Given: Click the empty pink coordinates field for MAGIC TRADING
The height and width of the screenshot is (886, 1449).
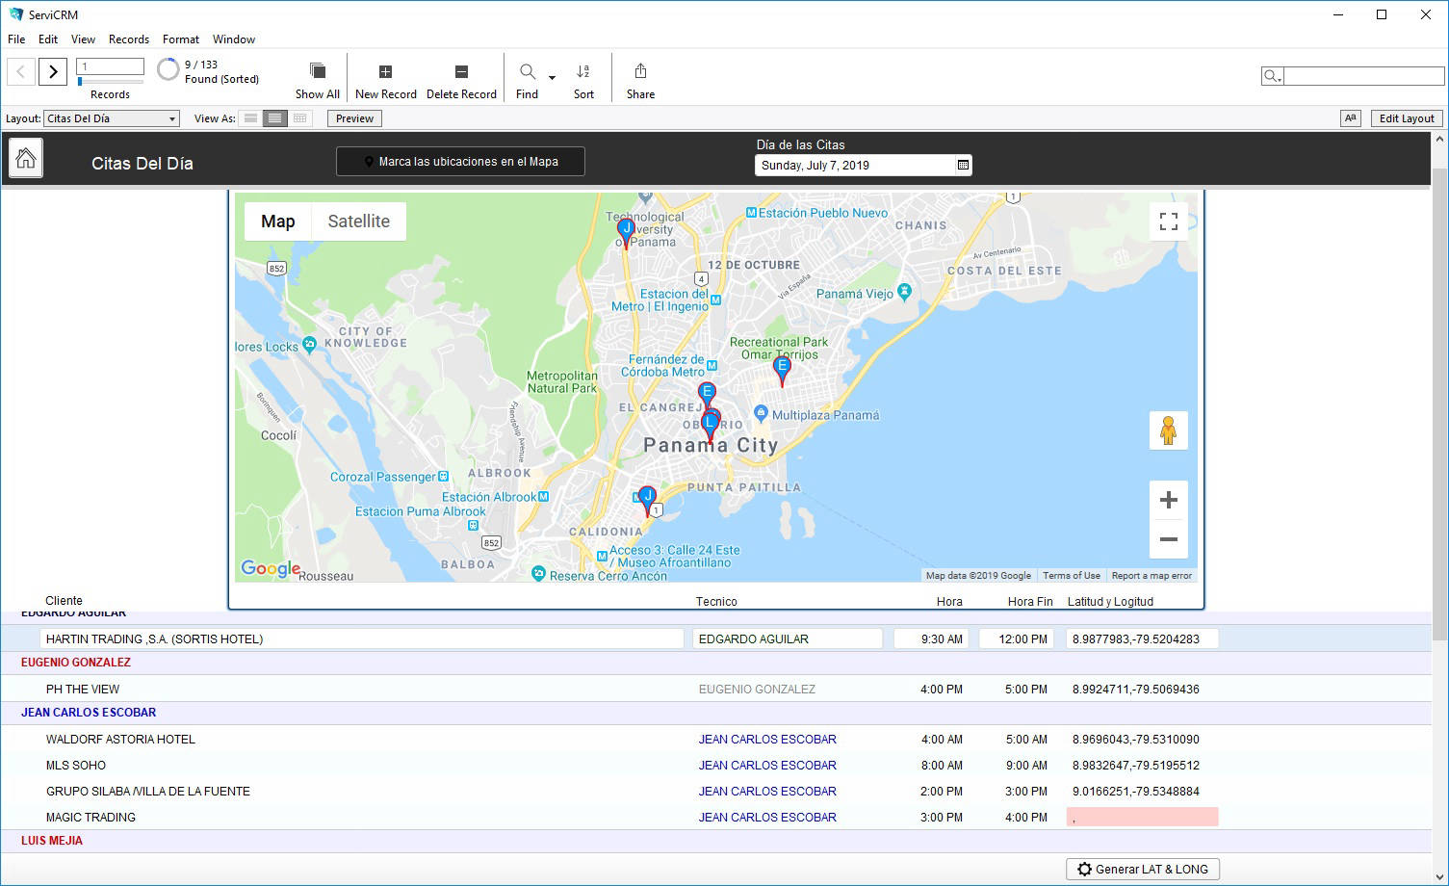Looking at the screenshot, I should [1142, 817].
